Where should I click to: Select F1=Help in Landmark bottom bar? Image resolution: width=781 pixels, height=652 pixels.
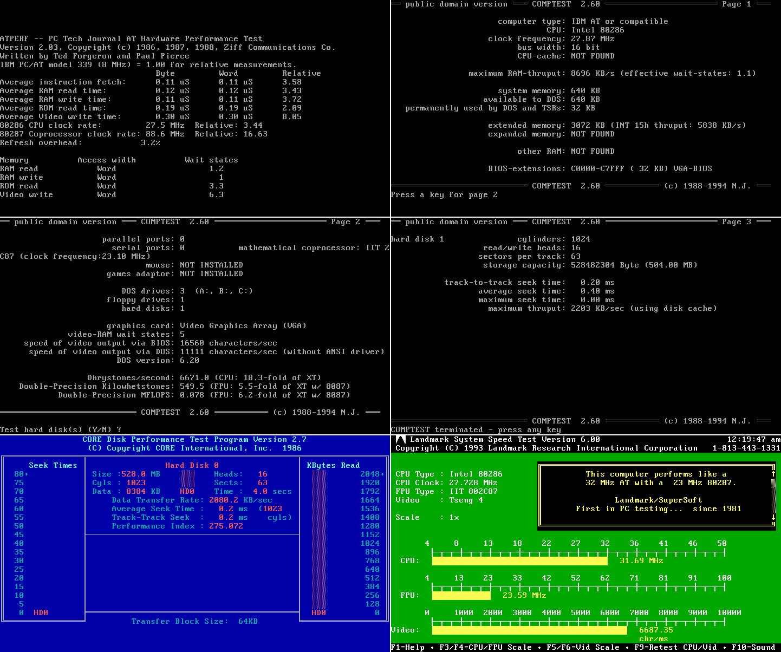tap(408, 647)
